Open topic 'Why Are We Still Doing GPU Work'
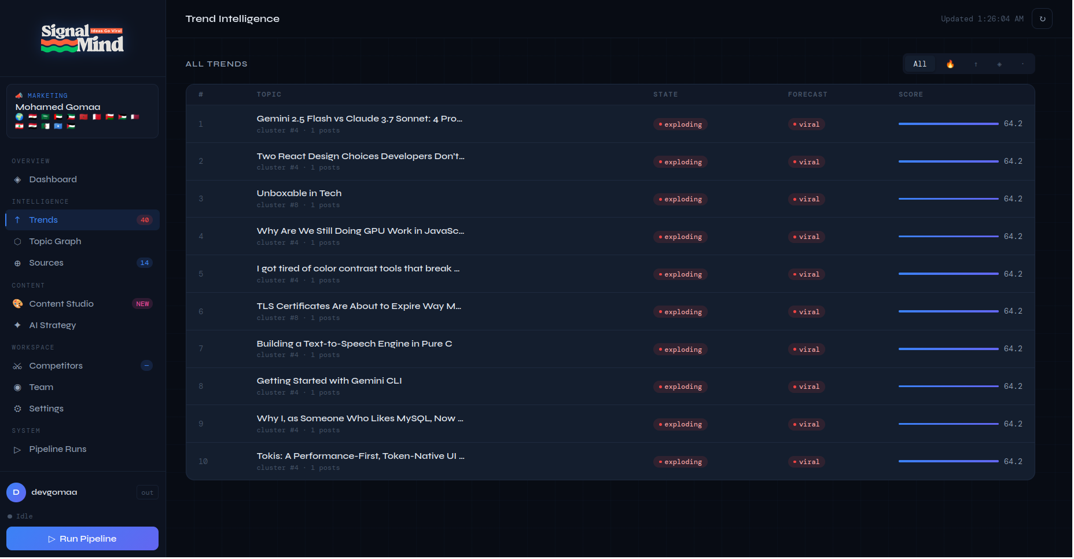This screenshot has width=1074, height=559. pos(361,231)
